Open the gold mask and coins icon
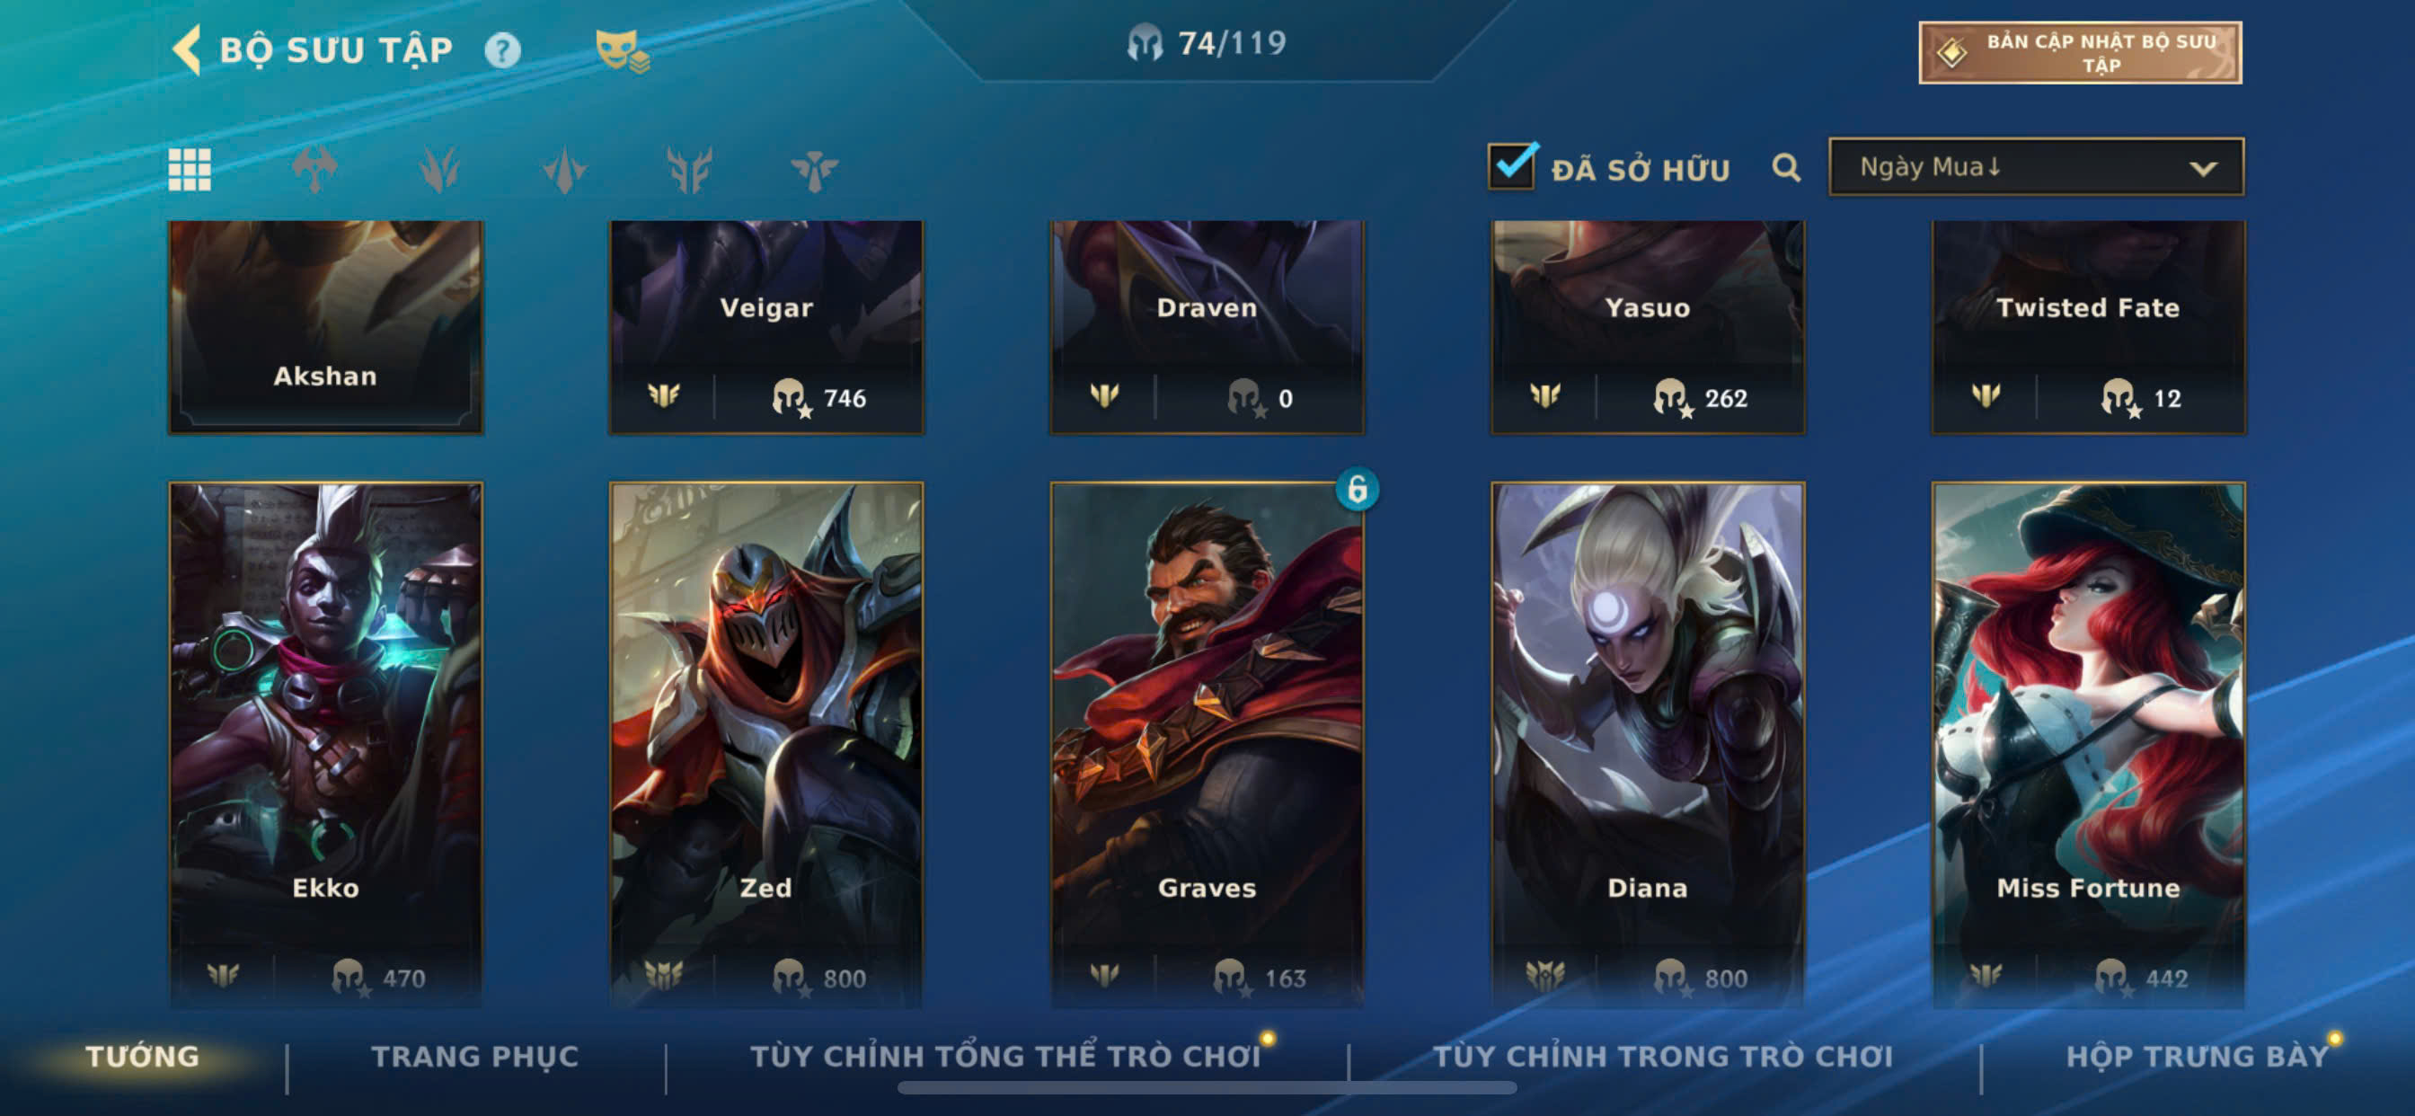 click(x=623, y=50)
